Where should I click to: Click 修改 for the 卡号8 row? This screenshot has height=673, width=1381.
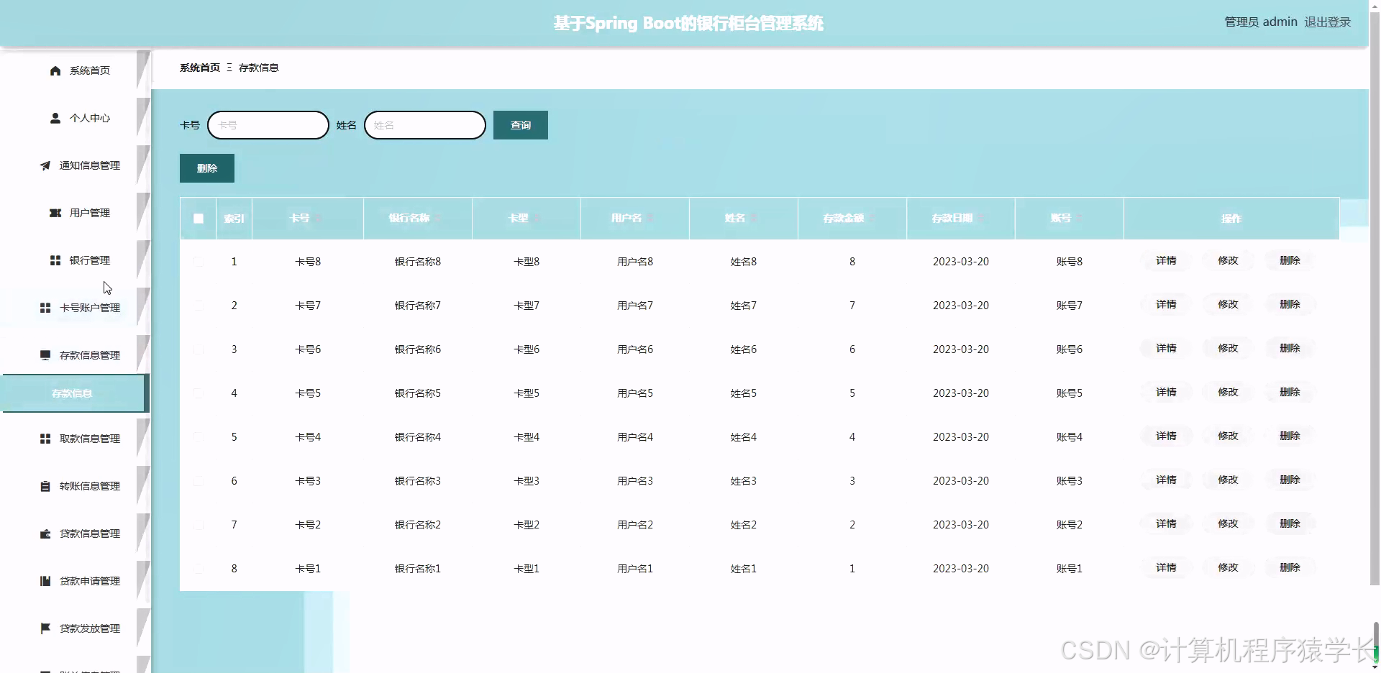tap(1229, 261)
